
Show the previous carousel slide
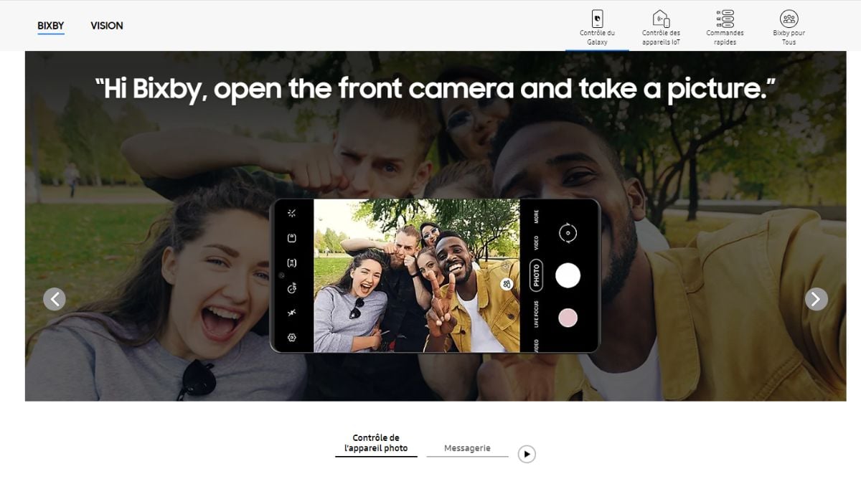pyautogui.click(x=55, y=299)
